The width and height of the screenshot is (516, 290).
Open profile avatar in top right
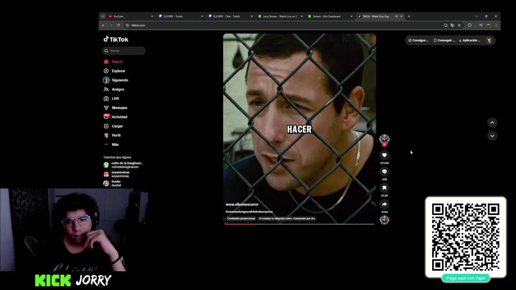[489, 40]
